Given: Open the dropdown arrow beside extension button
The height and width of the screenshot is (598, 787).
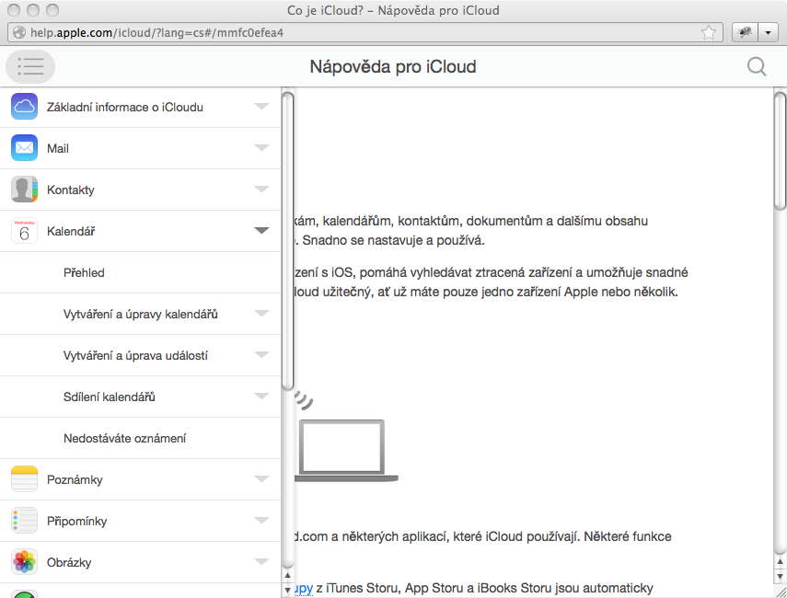Looking at the screenshot, I should pos(768,32).
